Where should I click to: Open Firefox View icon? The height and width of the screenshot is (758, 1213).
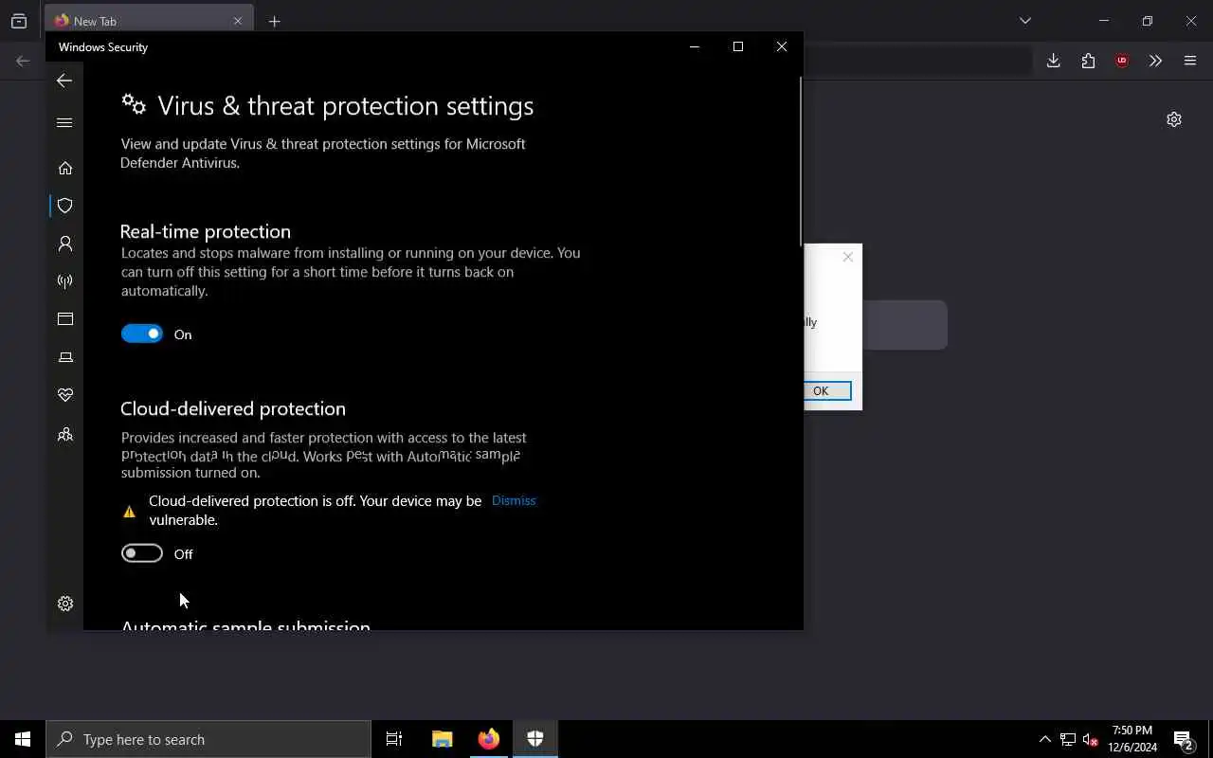[19, 21]
